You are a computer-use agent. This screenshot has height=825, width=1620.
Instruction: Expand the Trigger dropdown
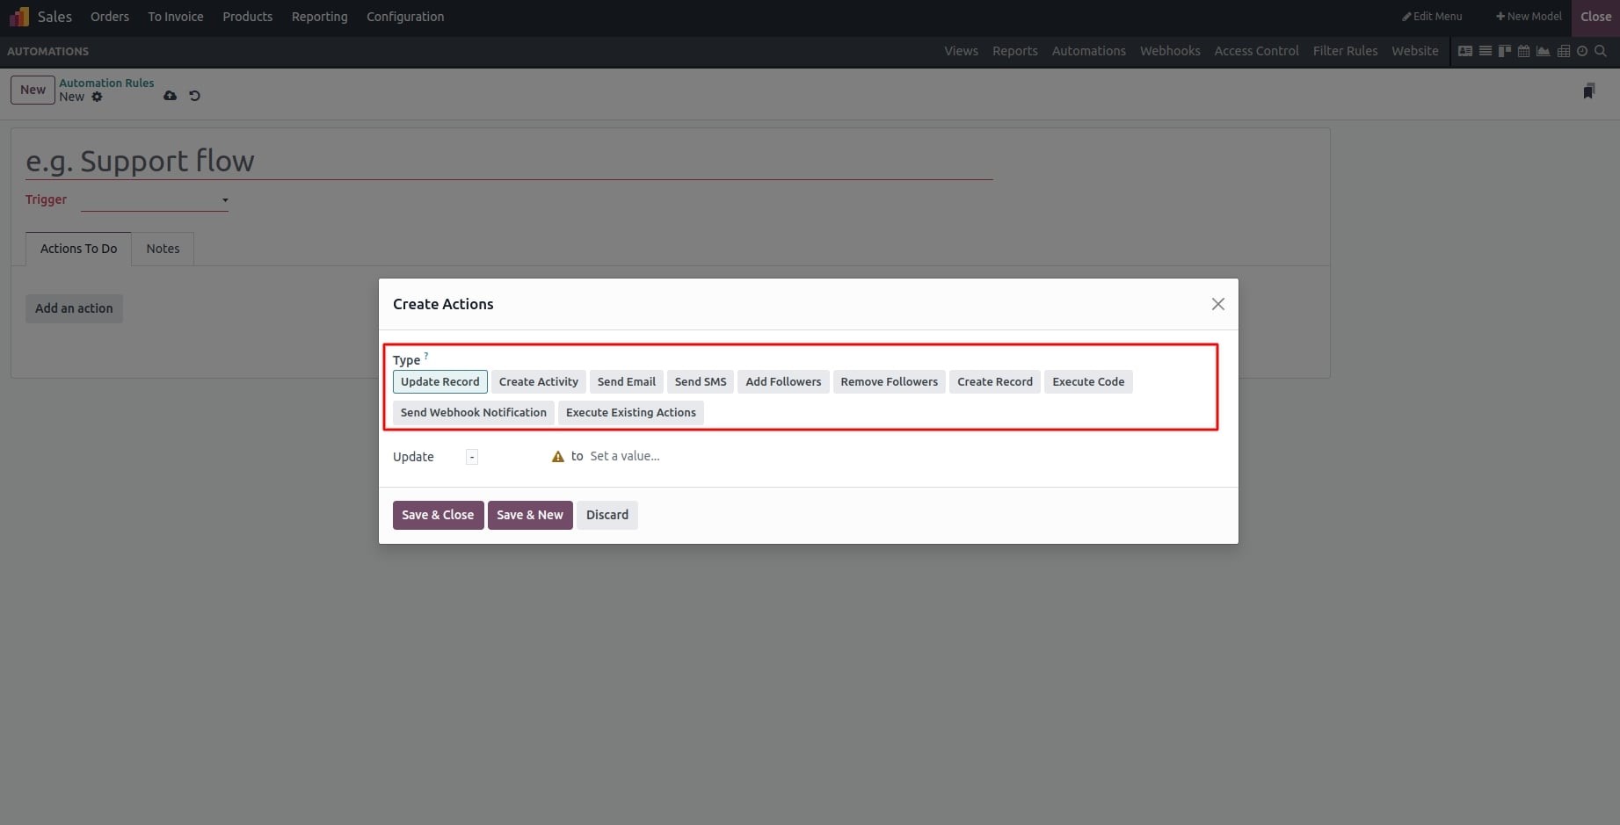(155, 200)
